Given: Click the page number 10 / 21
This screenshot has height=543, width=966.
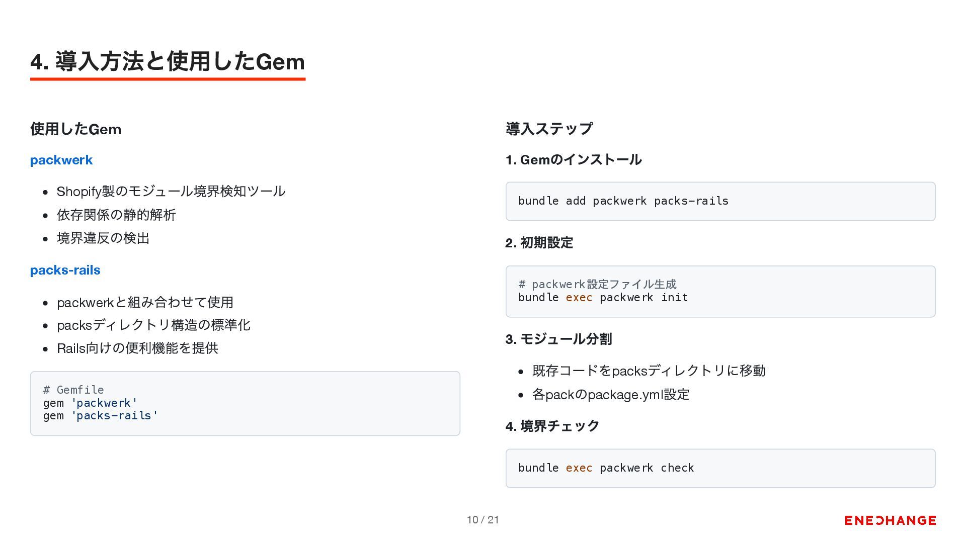Looking at the screenshot, I should pos(483,520).
